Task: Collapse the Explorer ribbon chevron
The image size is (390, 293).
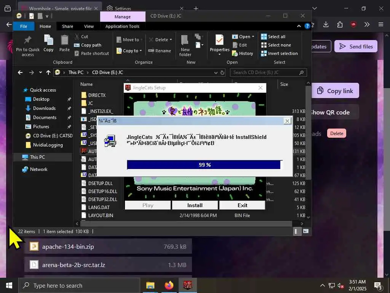Action: [299, 26]
